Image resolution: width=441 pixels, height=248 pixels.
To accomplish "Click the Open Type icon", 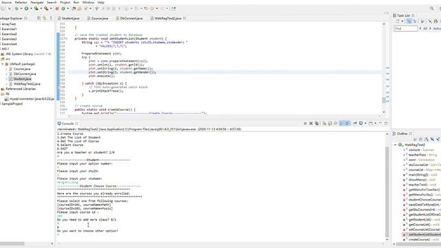I will tap(74, 8).
